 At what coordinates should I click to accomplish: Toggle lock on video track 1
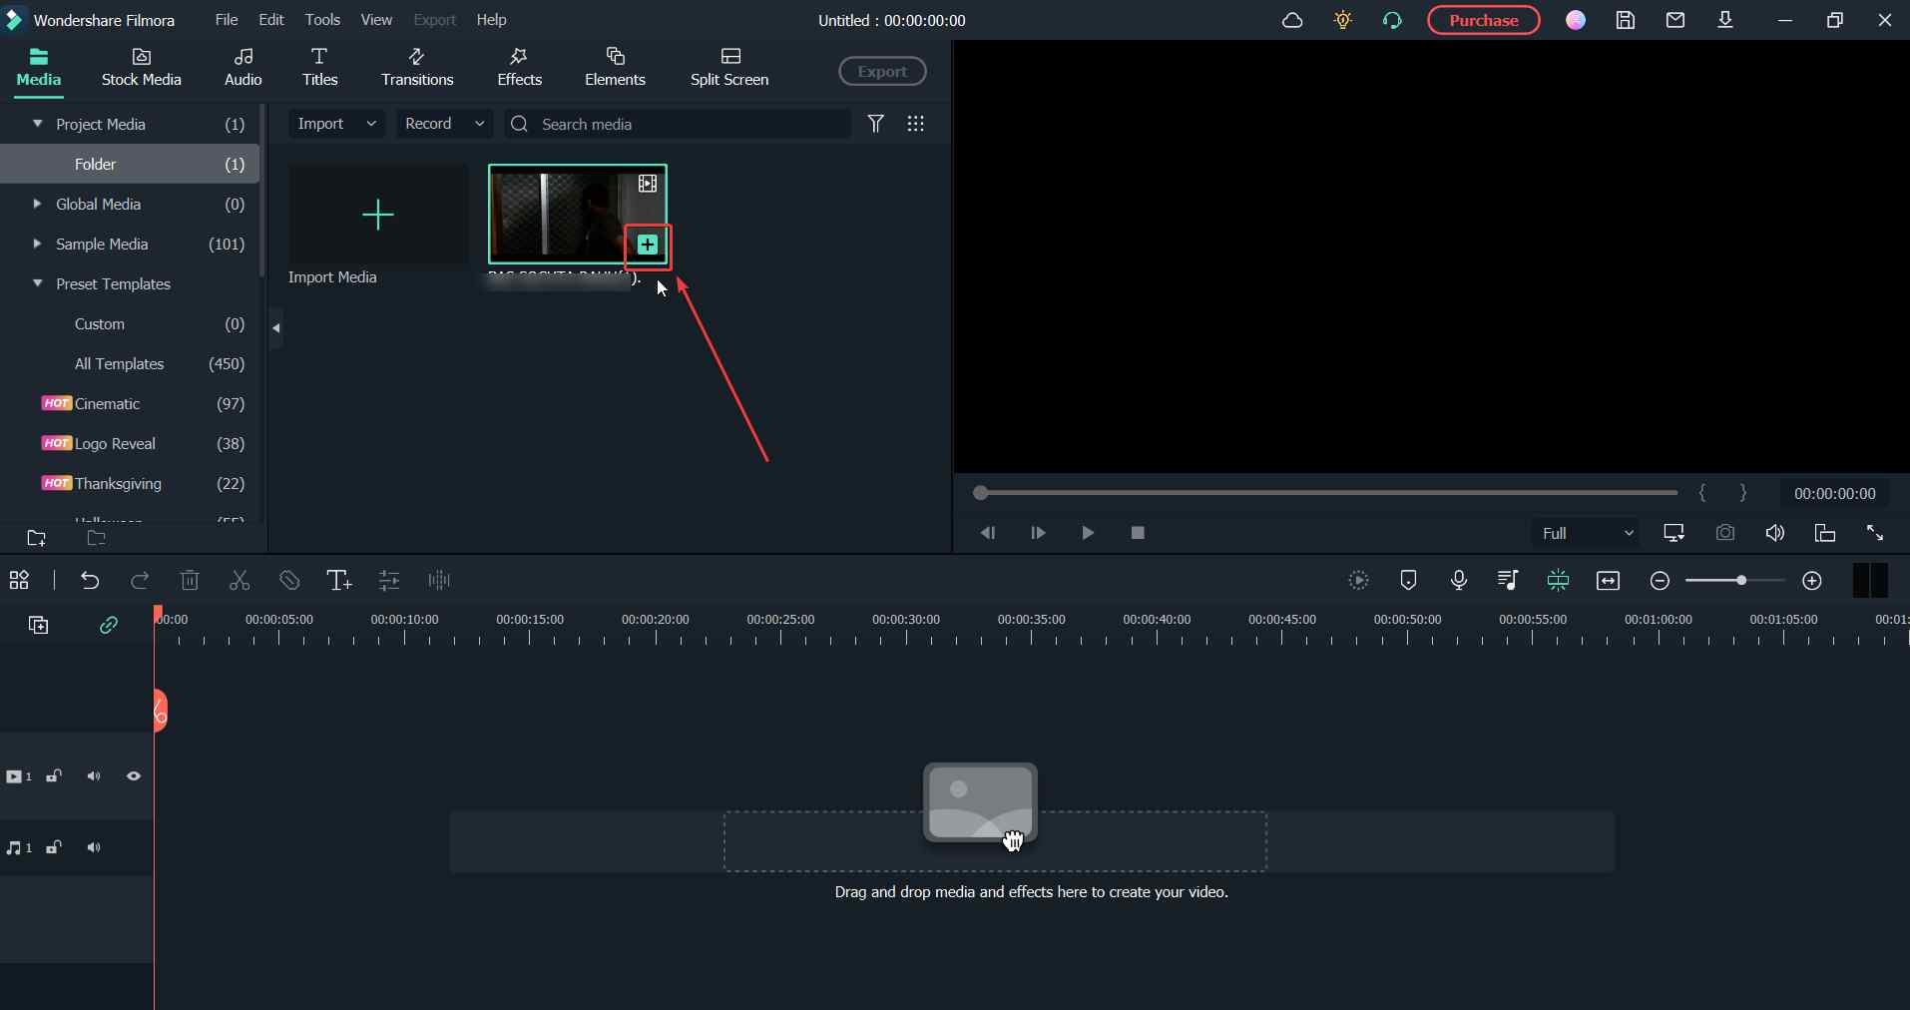(x=55, y=776)
